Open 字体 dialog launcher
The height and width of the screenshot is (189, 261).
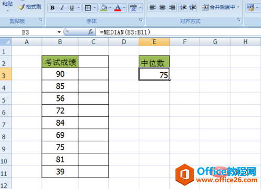(x=141, y=20)
